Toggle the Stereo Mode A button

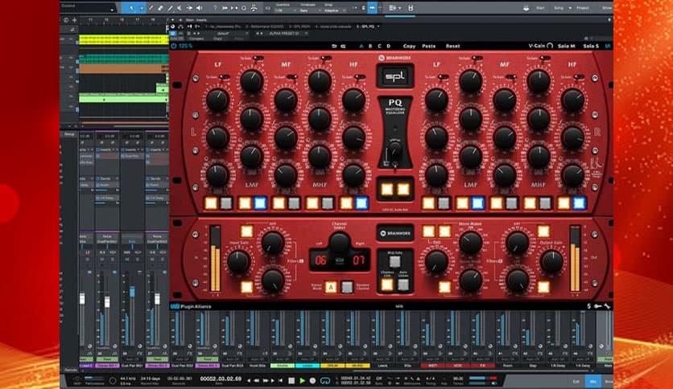click(x=331, y=287)
